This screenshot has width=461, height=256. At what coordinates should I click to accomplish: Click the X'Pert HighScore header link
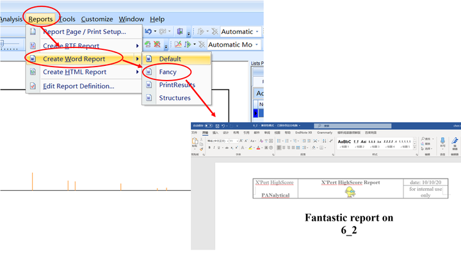point(274,182)
